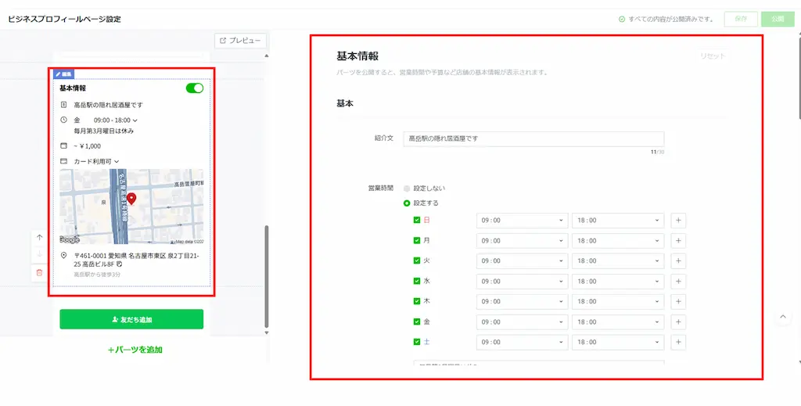
Task: Open 金 opening time 09:00 dropdown
Action: pos(522,322)
